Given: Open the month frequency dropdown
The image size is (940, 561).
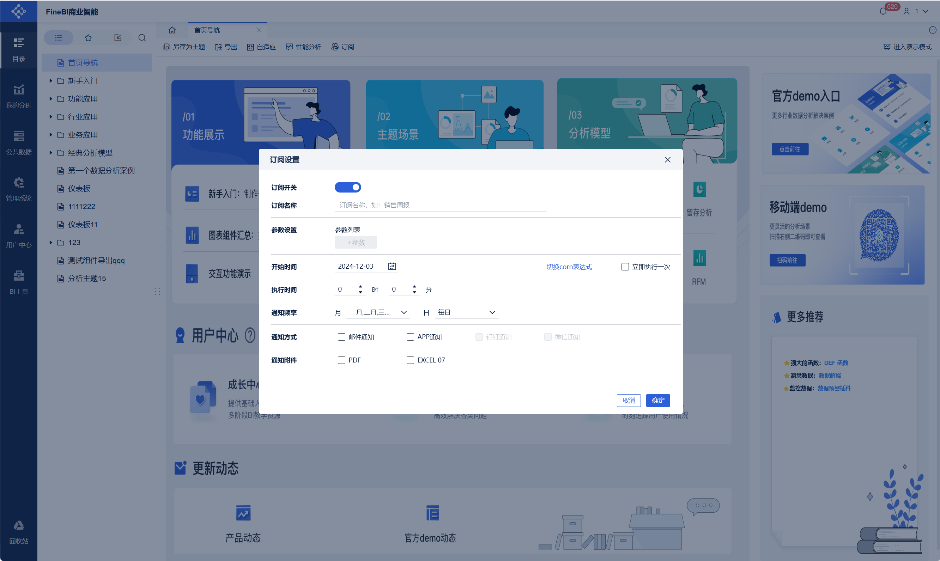Looking at the screenshot, I should coord(378,313).
